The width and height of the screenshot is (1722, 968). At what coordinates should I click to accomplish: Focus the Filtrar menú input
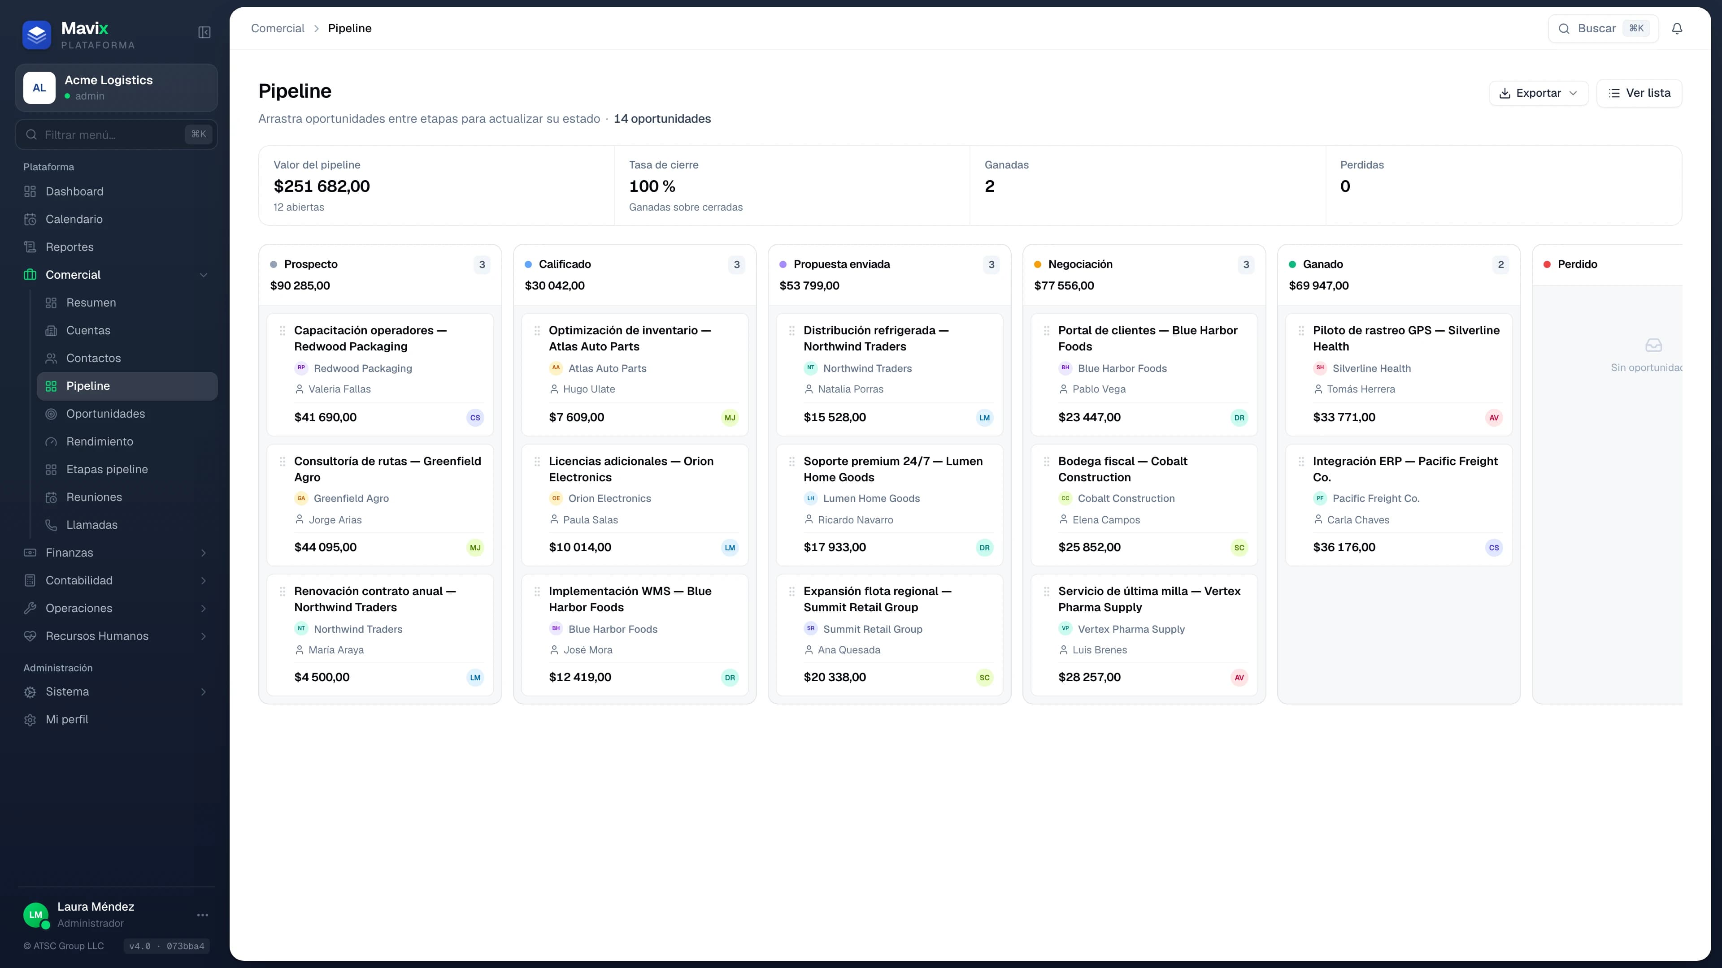click(x=116, y=135)
